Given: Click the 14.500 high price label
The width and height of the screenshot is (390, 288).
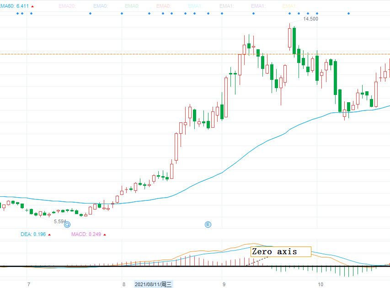Looking at the screenshot, I should [310, 19].
